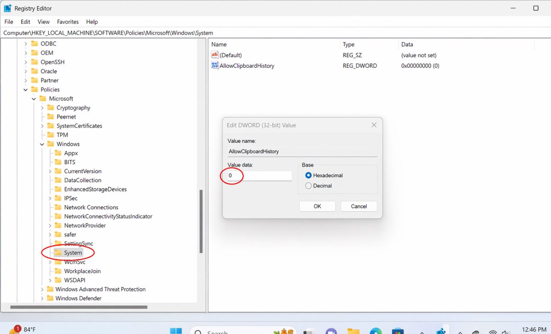
Task: Click the Network Connections folder icon
Action: [x=58, y=208]
